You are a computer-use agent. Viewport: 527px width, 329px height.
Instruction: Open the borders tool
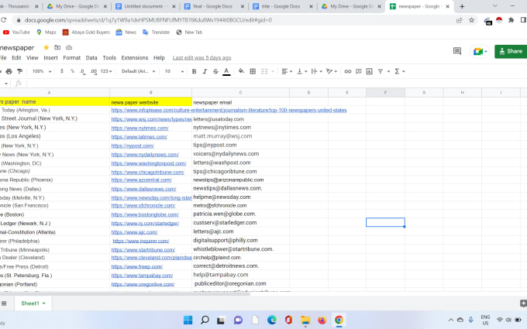[x=253, y=71]
